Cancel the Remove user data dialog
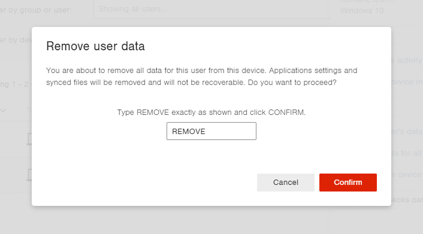This screenshot has height=234, width=423. point(286,183)
